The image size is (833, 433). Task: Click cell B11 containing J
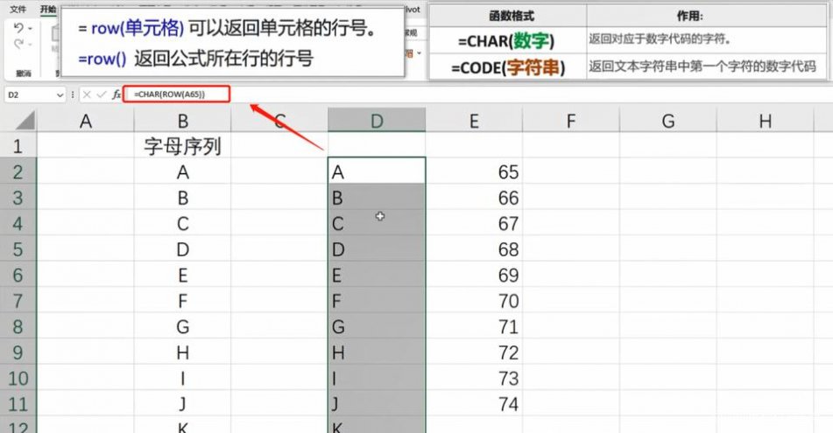(183, 404)
